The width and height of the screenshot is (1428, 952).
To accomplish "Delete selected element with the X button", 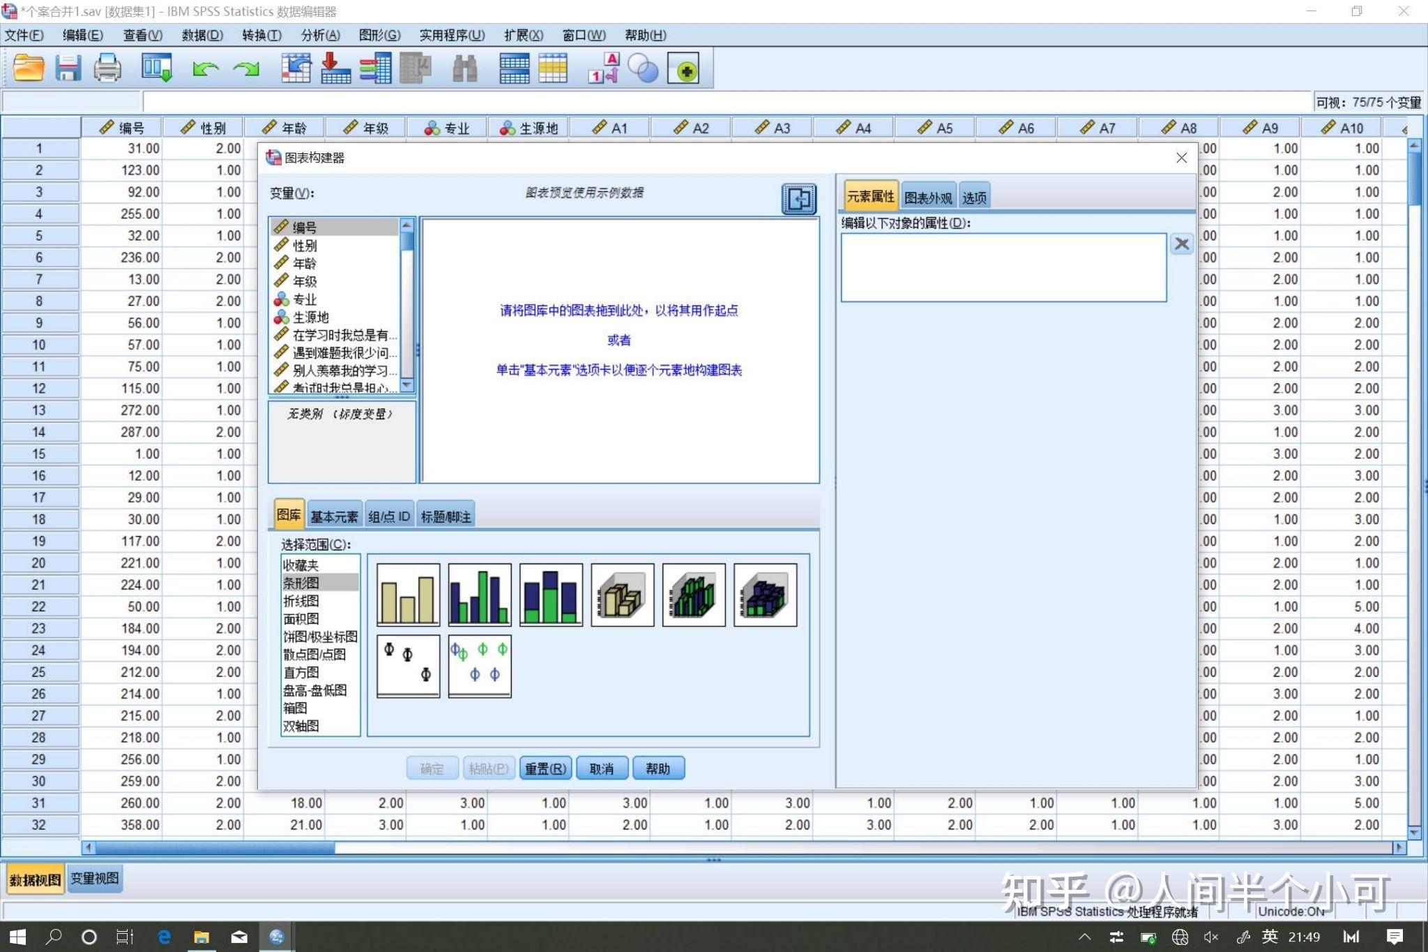I will pyautogui.click(x=1182, y=244).
